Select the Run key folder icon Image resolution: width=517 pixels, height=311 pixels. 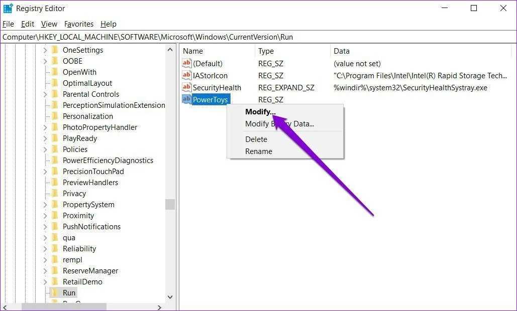click(55, 292)
